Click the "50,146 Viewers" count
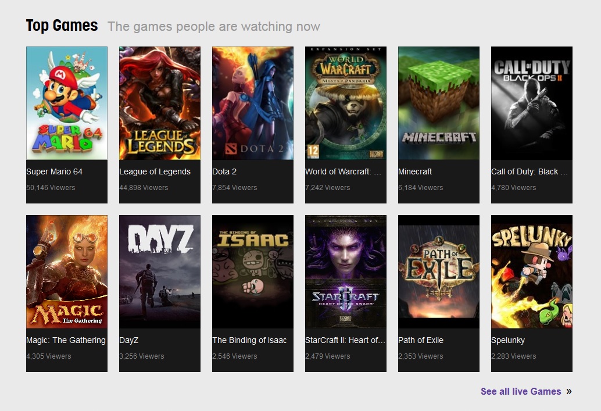Screen dimensions: 601x411 coord(51,188)
